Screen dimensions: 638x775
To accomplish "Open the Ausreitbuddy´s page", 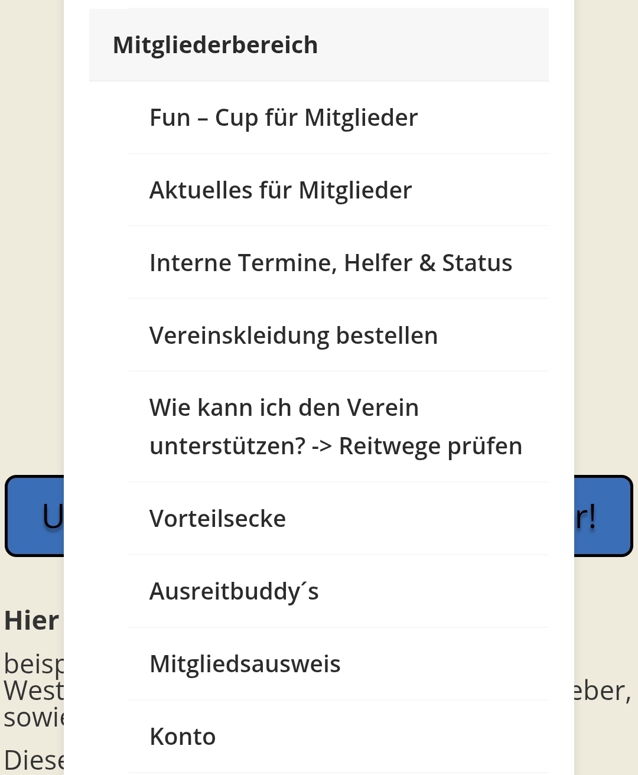I will (x=338, y=591).
